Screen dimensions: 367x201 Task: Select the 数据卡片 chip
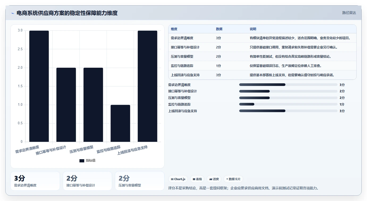(233, 179)
